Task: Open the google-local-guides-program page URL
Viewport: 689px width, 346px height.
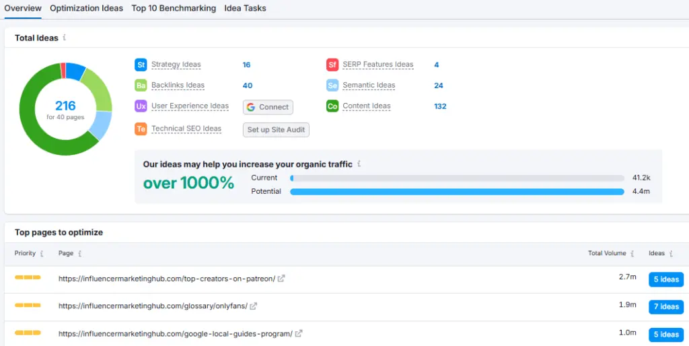Action: point(175,334)
